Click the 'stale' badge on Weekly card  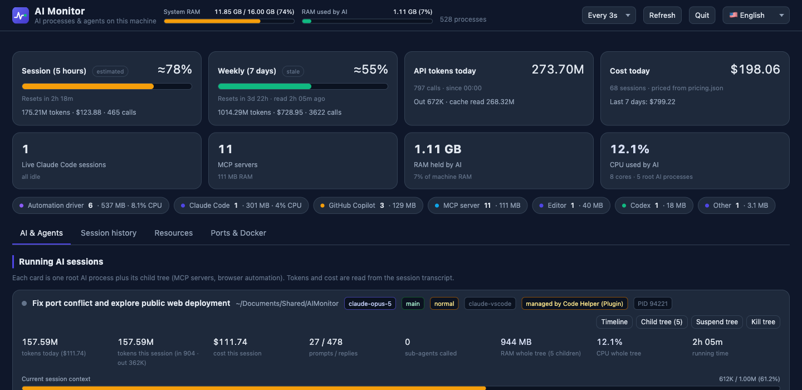click(293, 71)
